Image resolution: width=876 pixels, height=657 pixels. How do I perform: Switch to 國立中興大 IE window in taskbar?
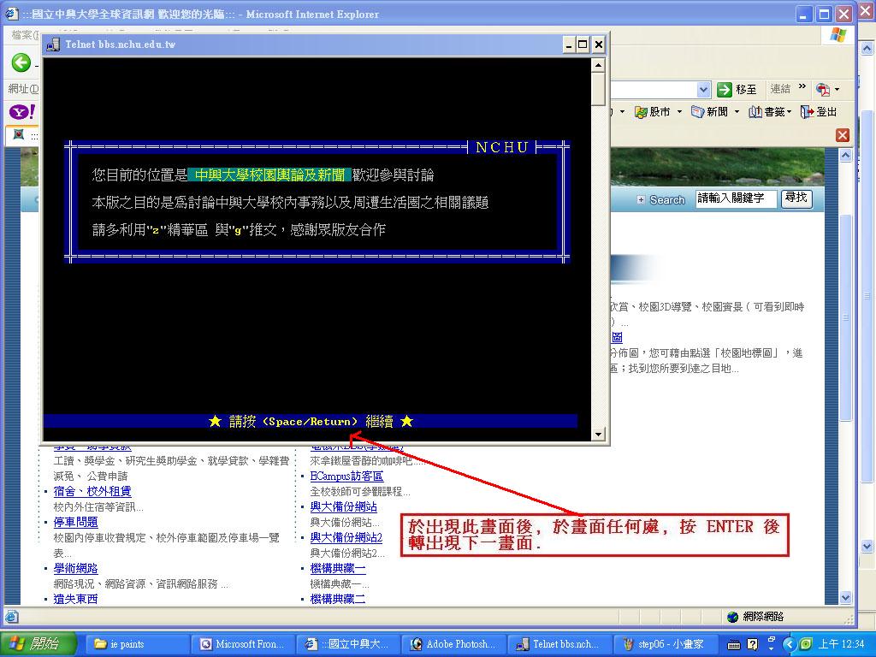347,644
